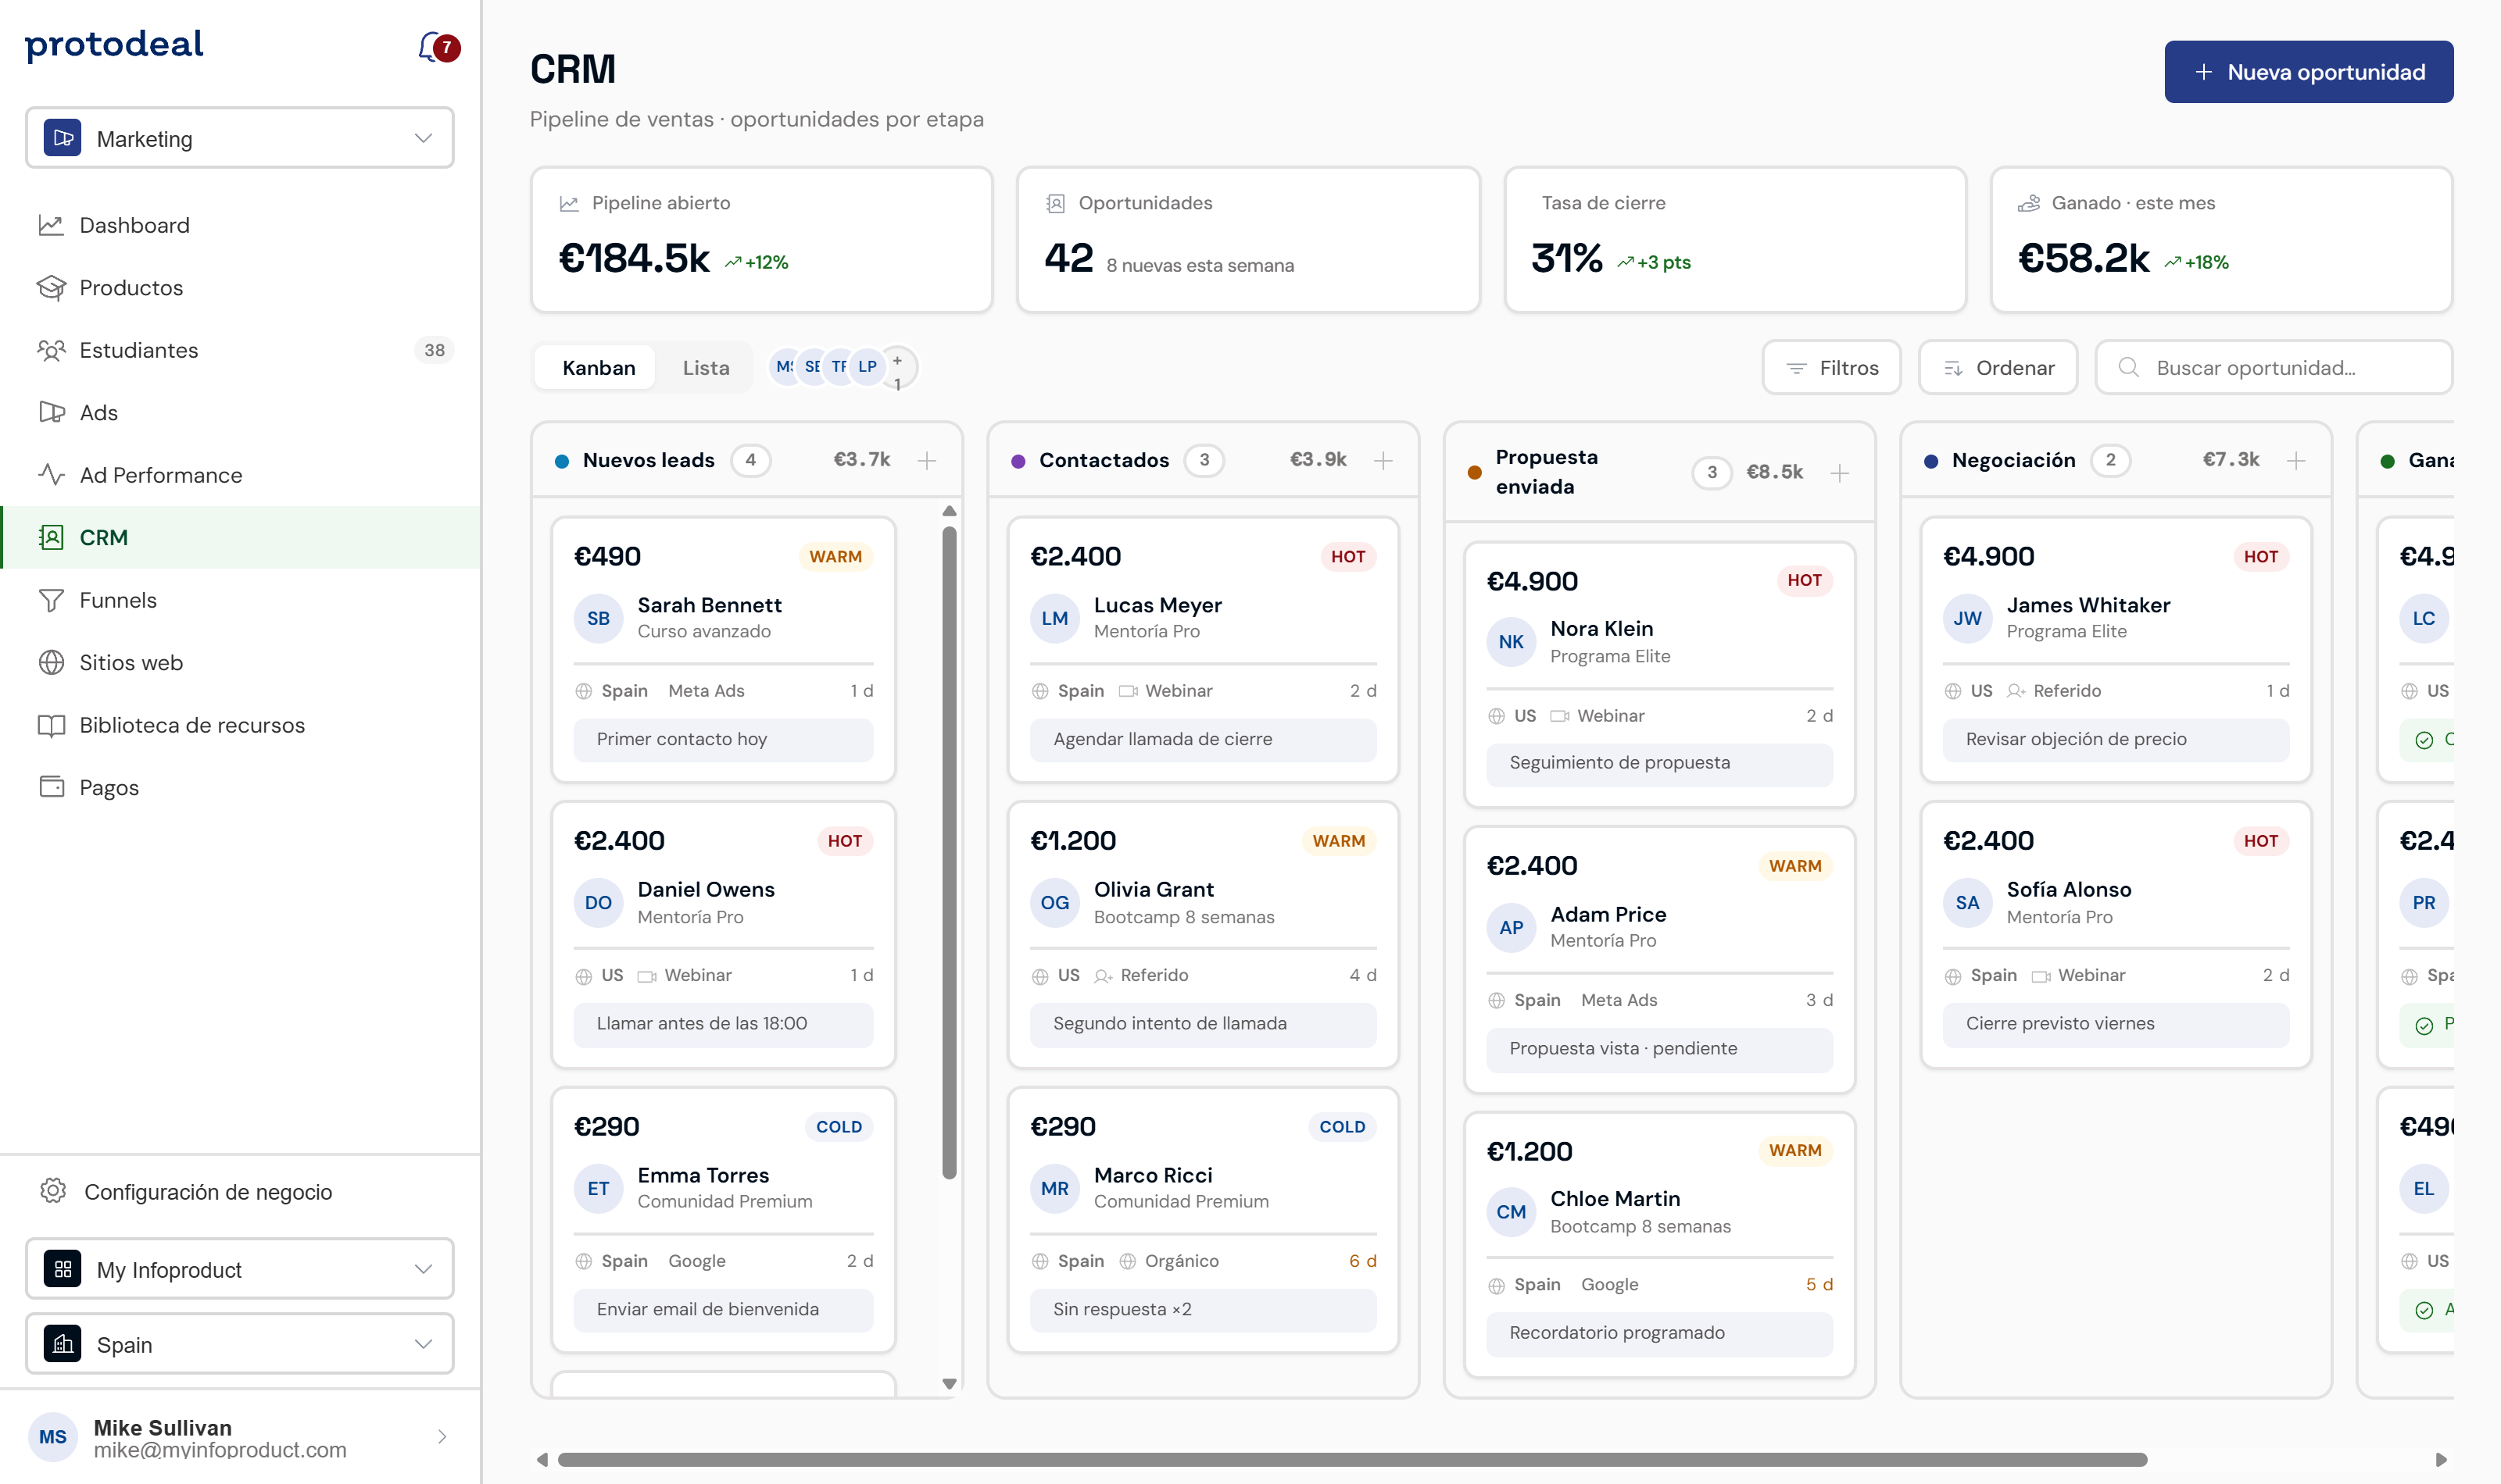2501x1484 pixels.
Task: Click Agendar llamada de cierre task chip
Action: click(1203, 739)
